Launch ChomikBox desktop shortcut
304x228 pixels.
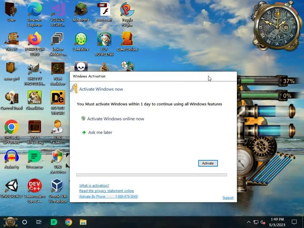34,100
